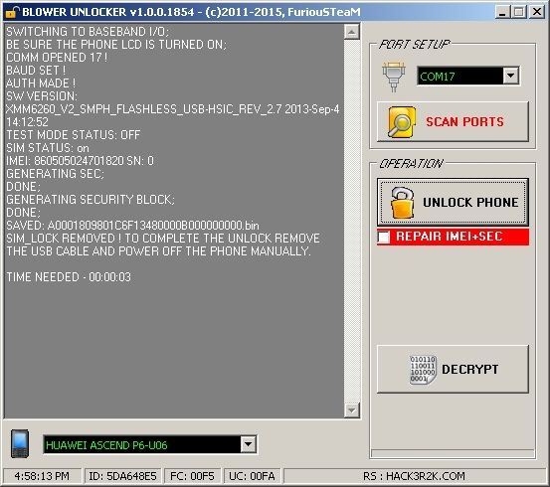Click the mobile phone icon beside model selector

coord(20,443)
